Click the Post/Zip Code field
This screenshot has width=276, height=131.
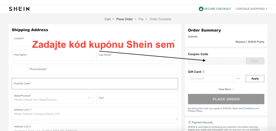(x=95, y=84)
